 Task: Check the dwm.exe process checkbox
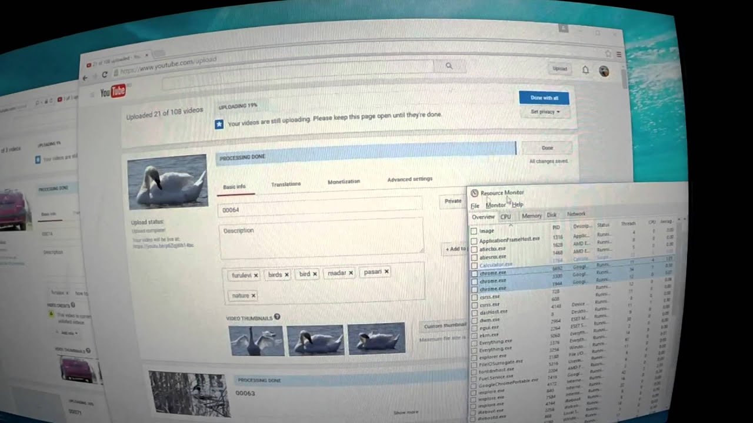[x=474, y=321]
